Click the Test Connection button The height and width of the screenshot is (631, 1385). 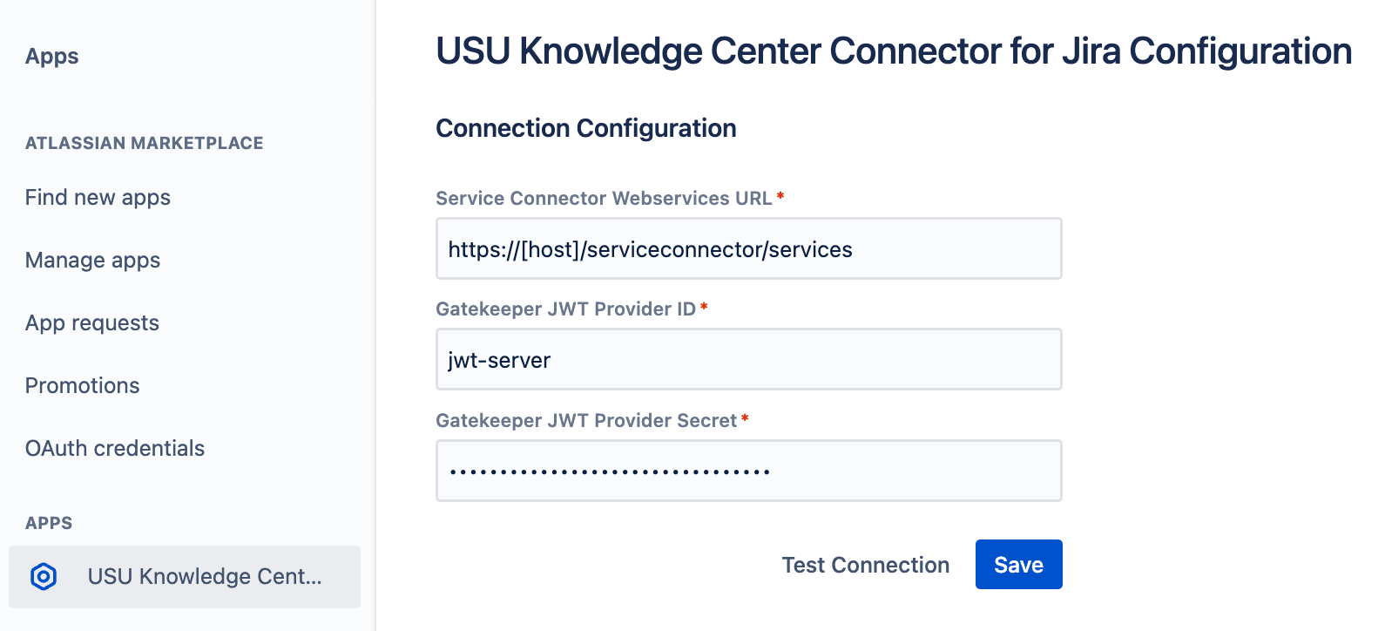click(866, 565)
